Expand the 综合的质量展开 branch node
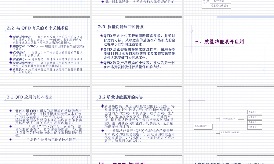274x164 pixels. click(x=229, y=119)
